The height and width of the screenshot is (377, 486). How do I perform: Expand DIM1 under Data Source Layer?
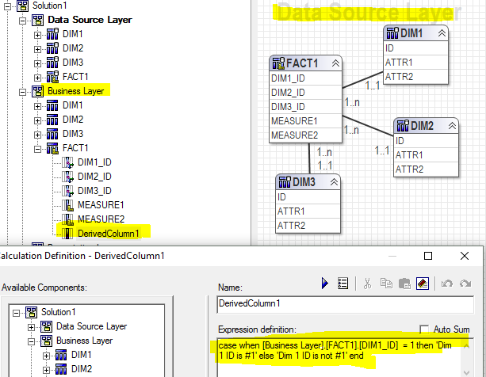coord(37,35)
